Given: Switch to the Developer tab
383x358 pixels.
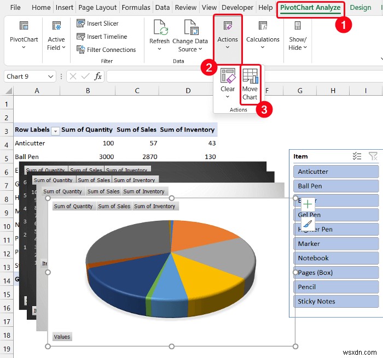Looking at the screenshot, I should (237, 8).
